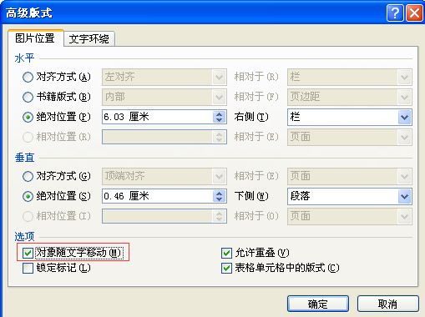Toggle 表格单元格中的版式(C) checkbox
This screenshot has height=317, width=425.
tap(226, 268)
